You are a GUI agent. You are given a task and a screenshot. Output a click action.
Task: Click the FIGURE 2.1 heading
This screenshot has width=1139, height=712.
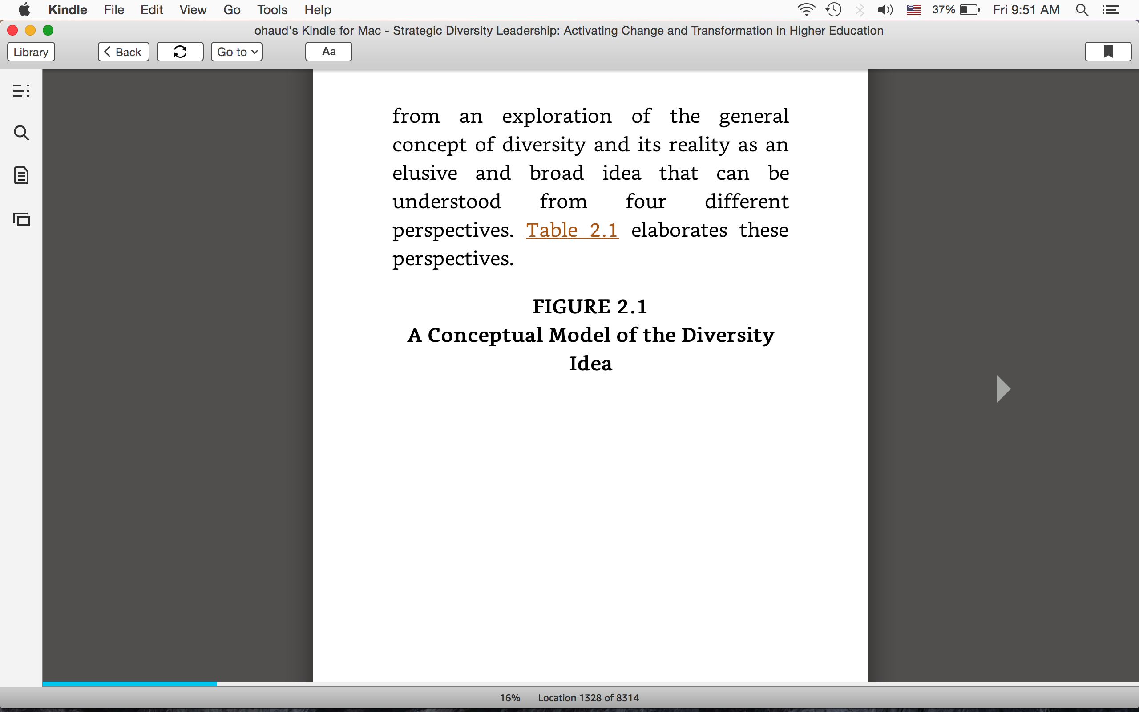tap(590, 307)
